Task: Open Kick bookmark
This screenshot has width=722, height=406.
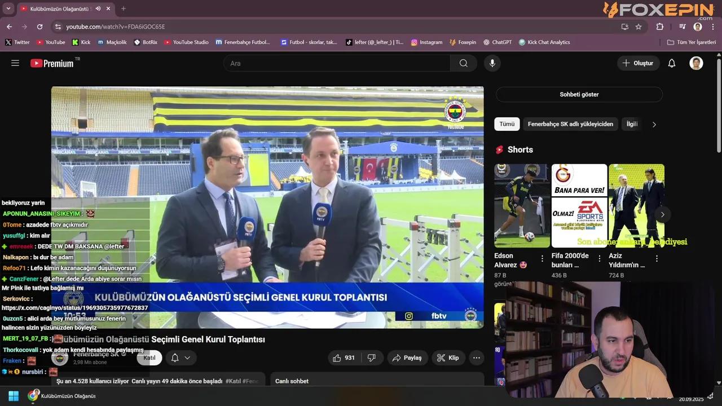Action: [81, 42]
